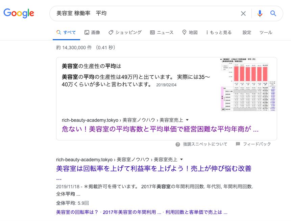
Task: Select the 地図 maps tab
Action: point(190,32)
